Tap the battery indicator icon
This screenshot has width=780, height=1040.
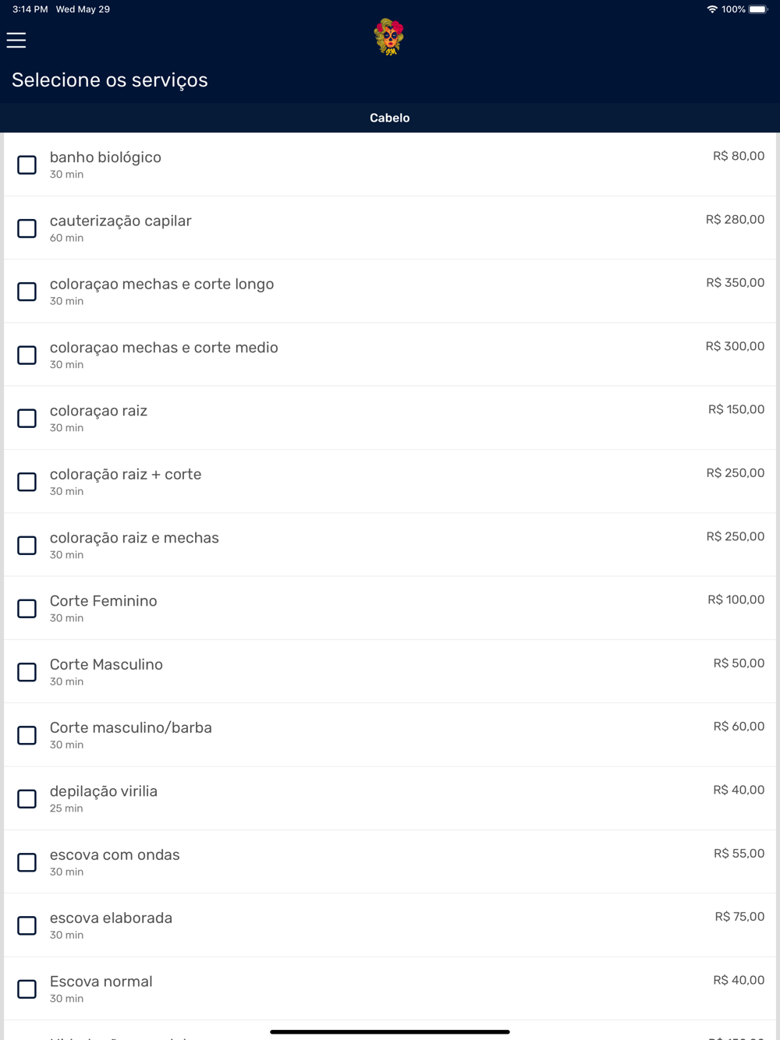(758, 9)
